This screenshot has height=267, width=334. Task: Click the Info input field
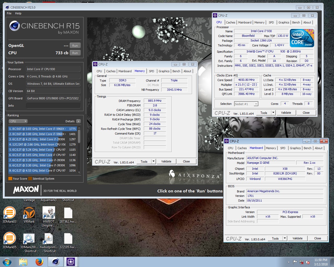coord(53,106)
